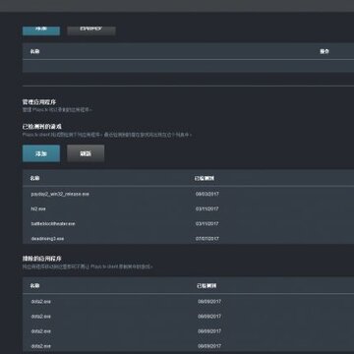The image size is (354, 354).
Task: Select the empty row of the 名称/操作 table
Action: [x=188, y=66]
